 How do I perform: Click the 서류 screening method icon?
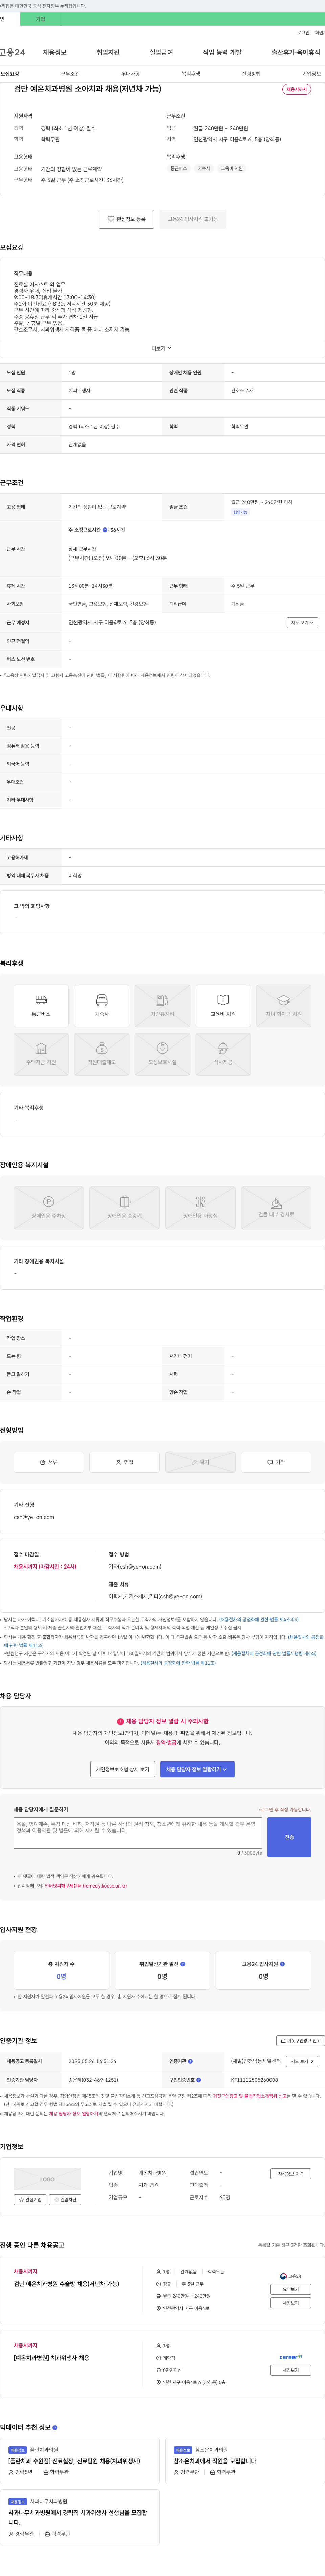pos(49,1462)
